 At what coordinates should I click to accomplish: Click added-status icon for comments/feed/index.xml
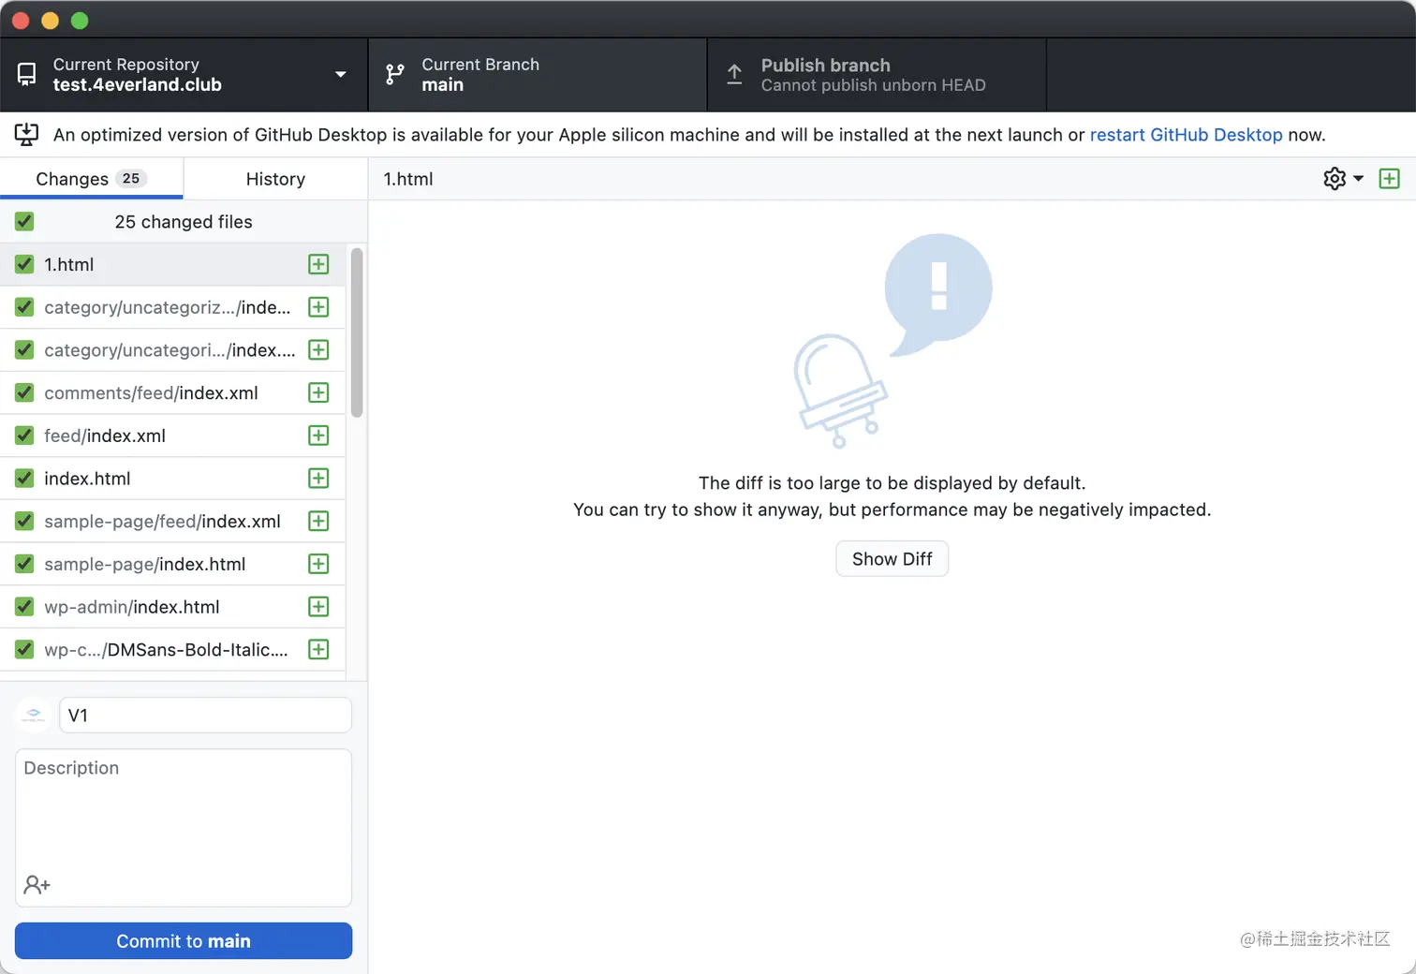click(318, 392)
